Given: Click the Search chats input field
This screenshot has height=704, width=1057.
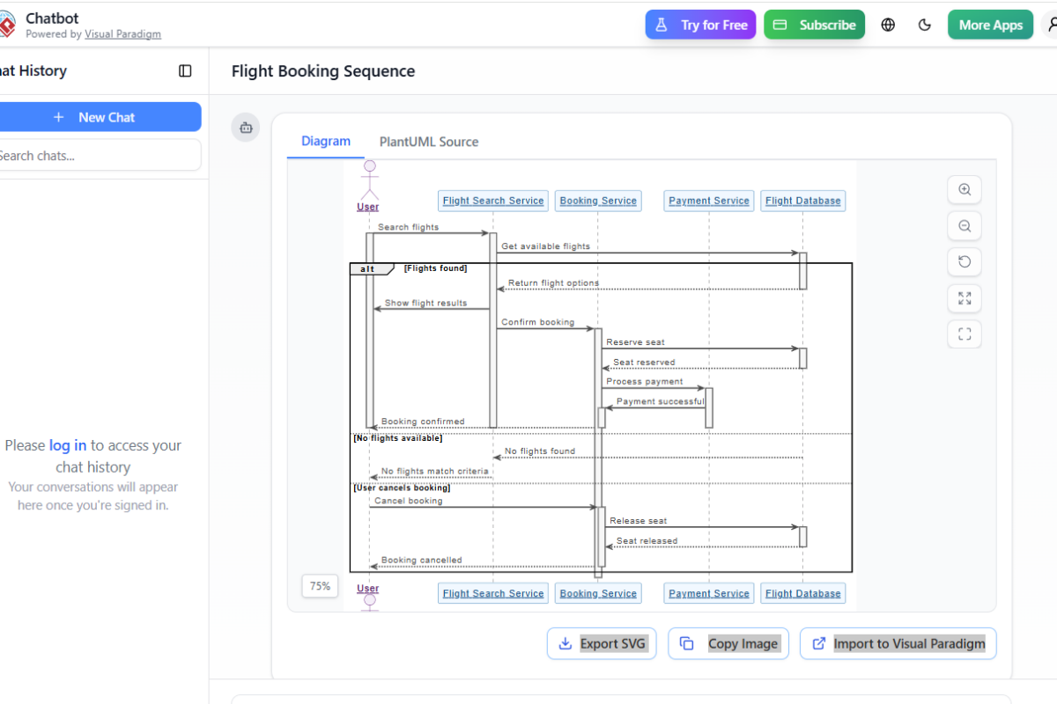Looking at the screenshot, I should [95, 156].
